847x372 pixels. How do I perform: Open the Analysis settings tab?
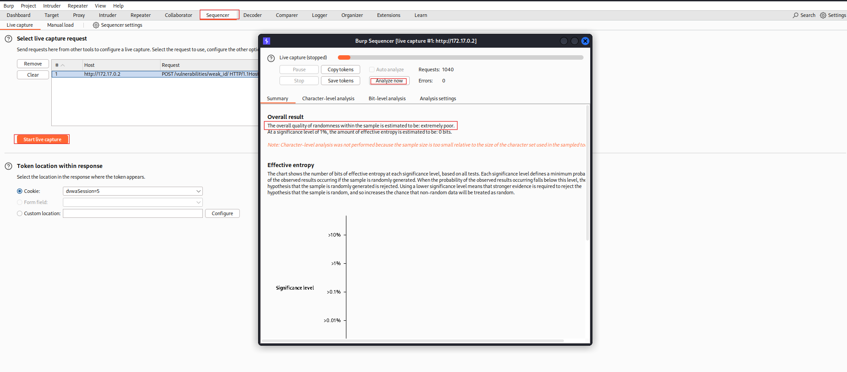coord(438,98)
